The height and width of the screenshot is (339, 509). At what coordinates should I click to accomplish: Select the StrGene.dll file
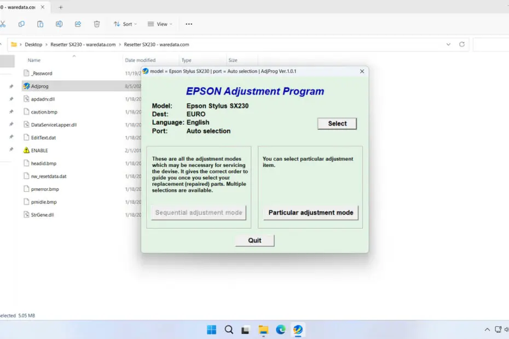(42, 215)
